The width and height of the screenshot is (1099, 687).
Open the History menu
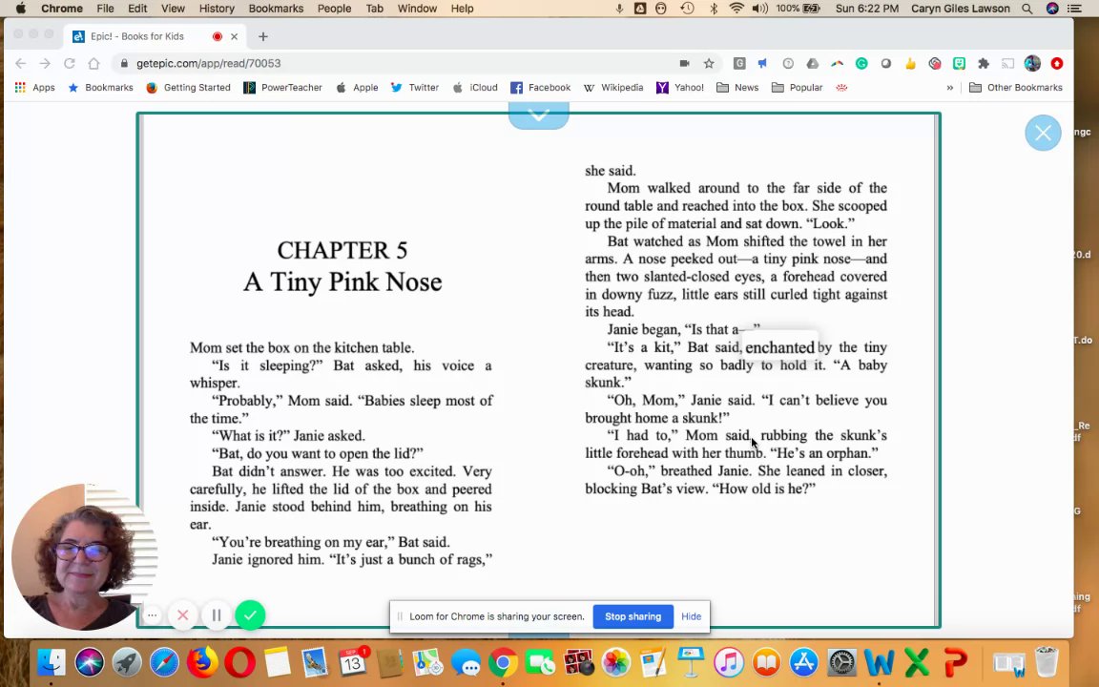[217, 9]
